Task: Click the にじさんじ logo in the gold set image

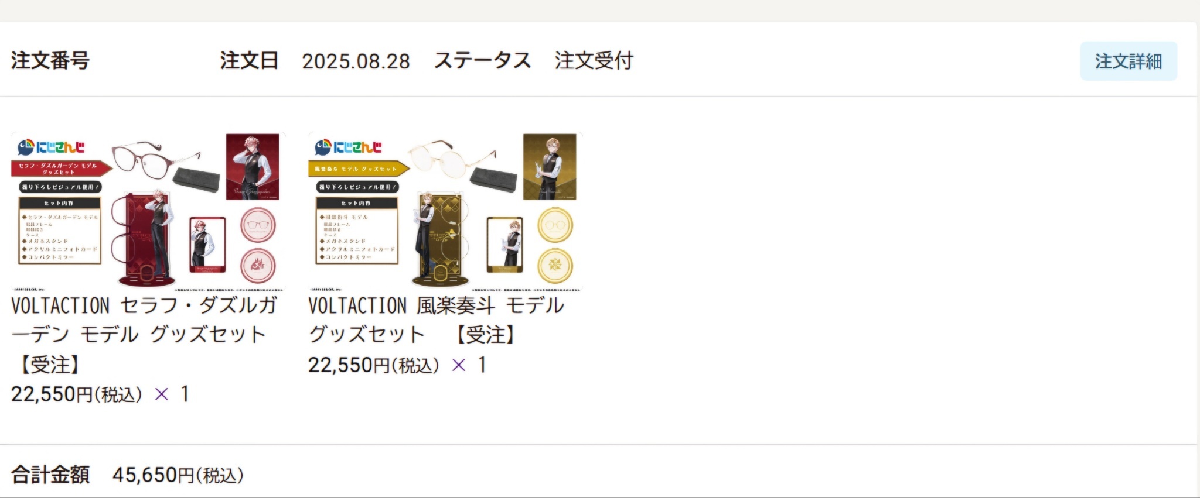Action: pyautogui.click(x=348, y=147)
